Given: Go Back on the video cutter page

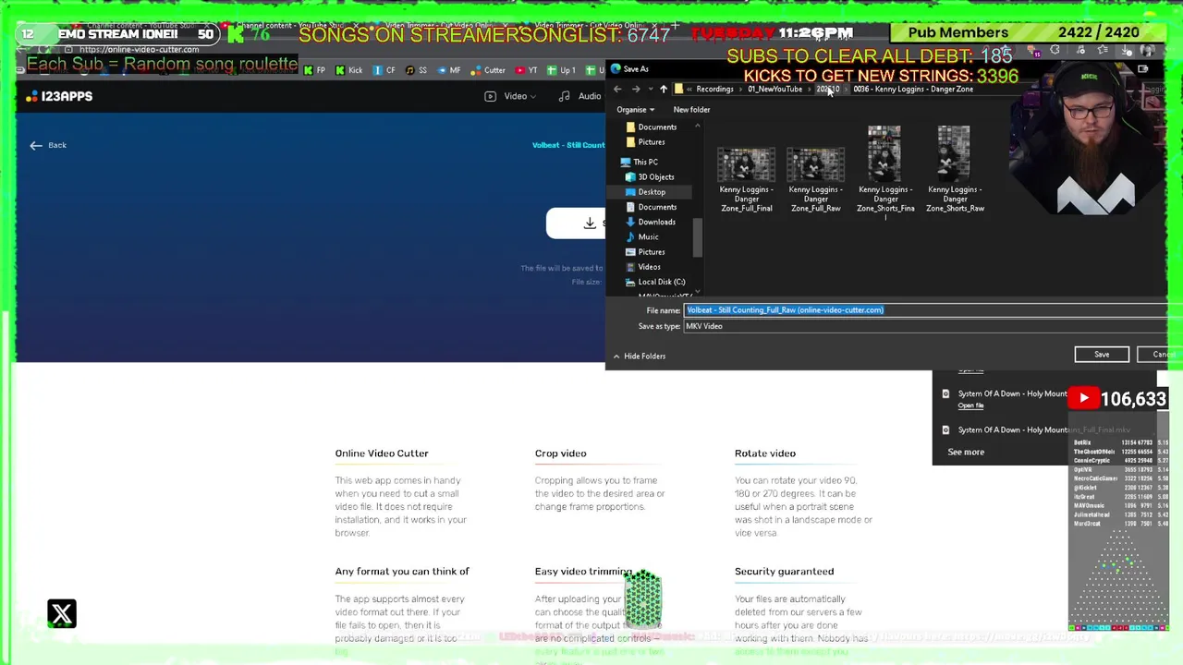Looking at the screenshot, I should 48,145.
